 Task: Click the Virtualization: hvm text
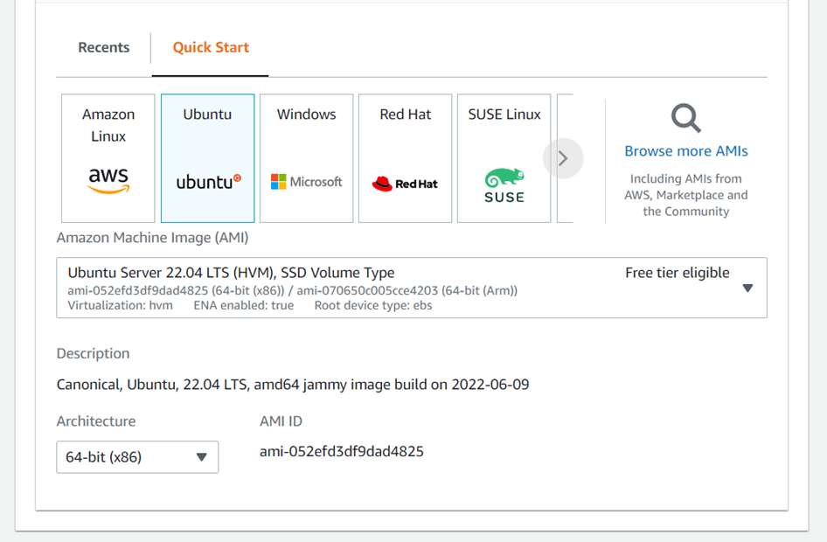(121, 305)
